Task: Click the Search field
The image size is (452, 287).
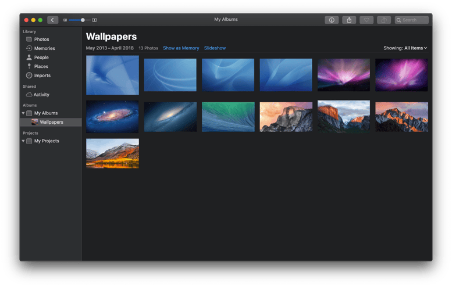Action: [x=411, y=20]
